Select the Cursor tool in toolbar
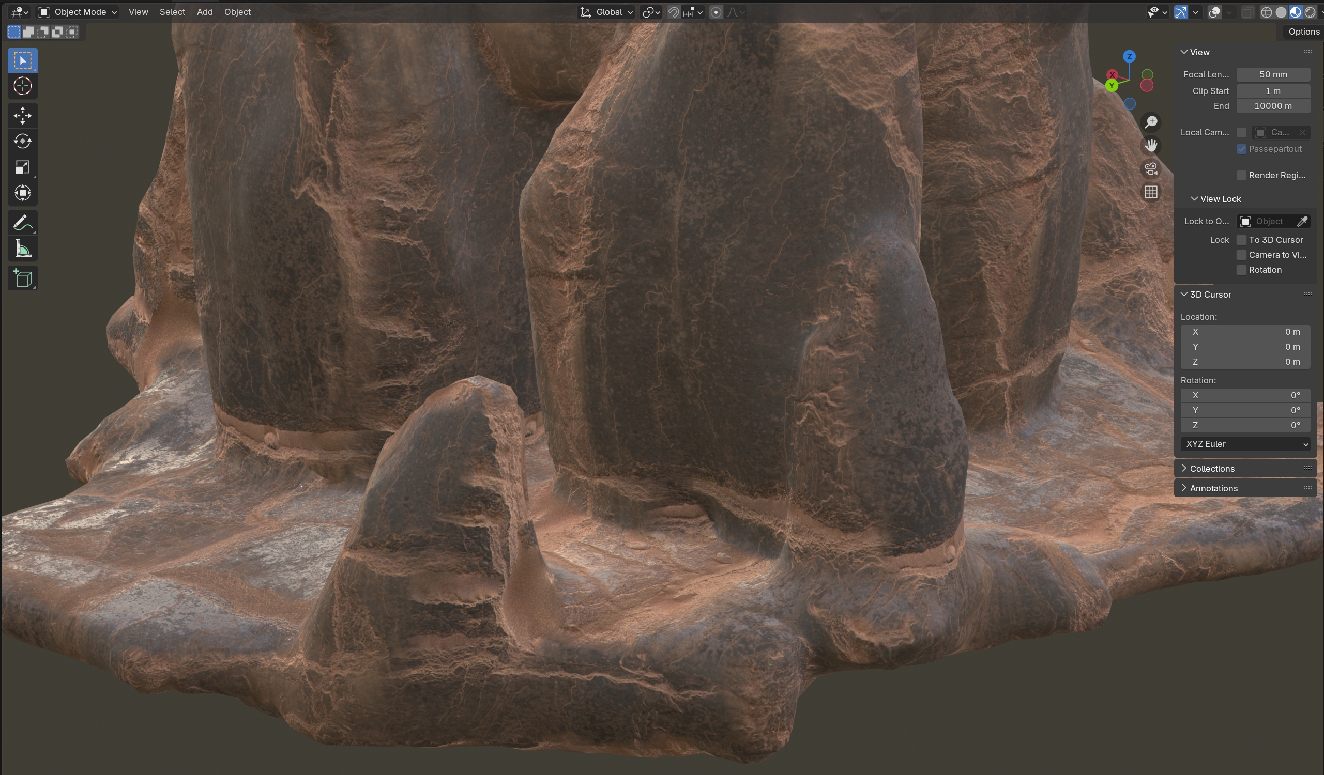1324x775 pixels. (22, 86)
